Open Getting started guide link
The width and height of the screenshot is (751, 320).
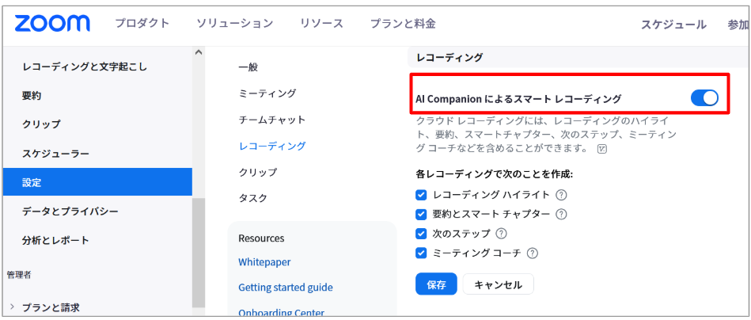pos(286,288)
